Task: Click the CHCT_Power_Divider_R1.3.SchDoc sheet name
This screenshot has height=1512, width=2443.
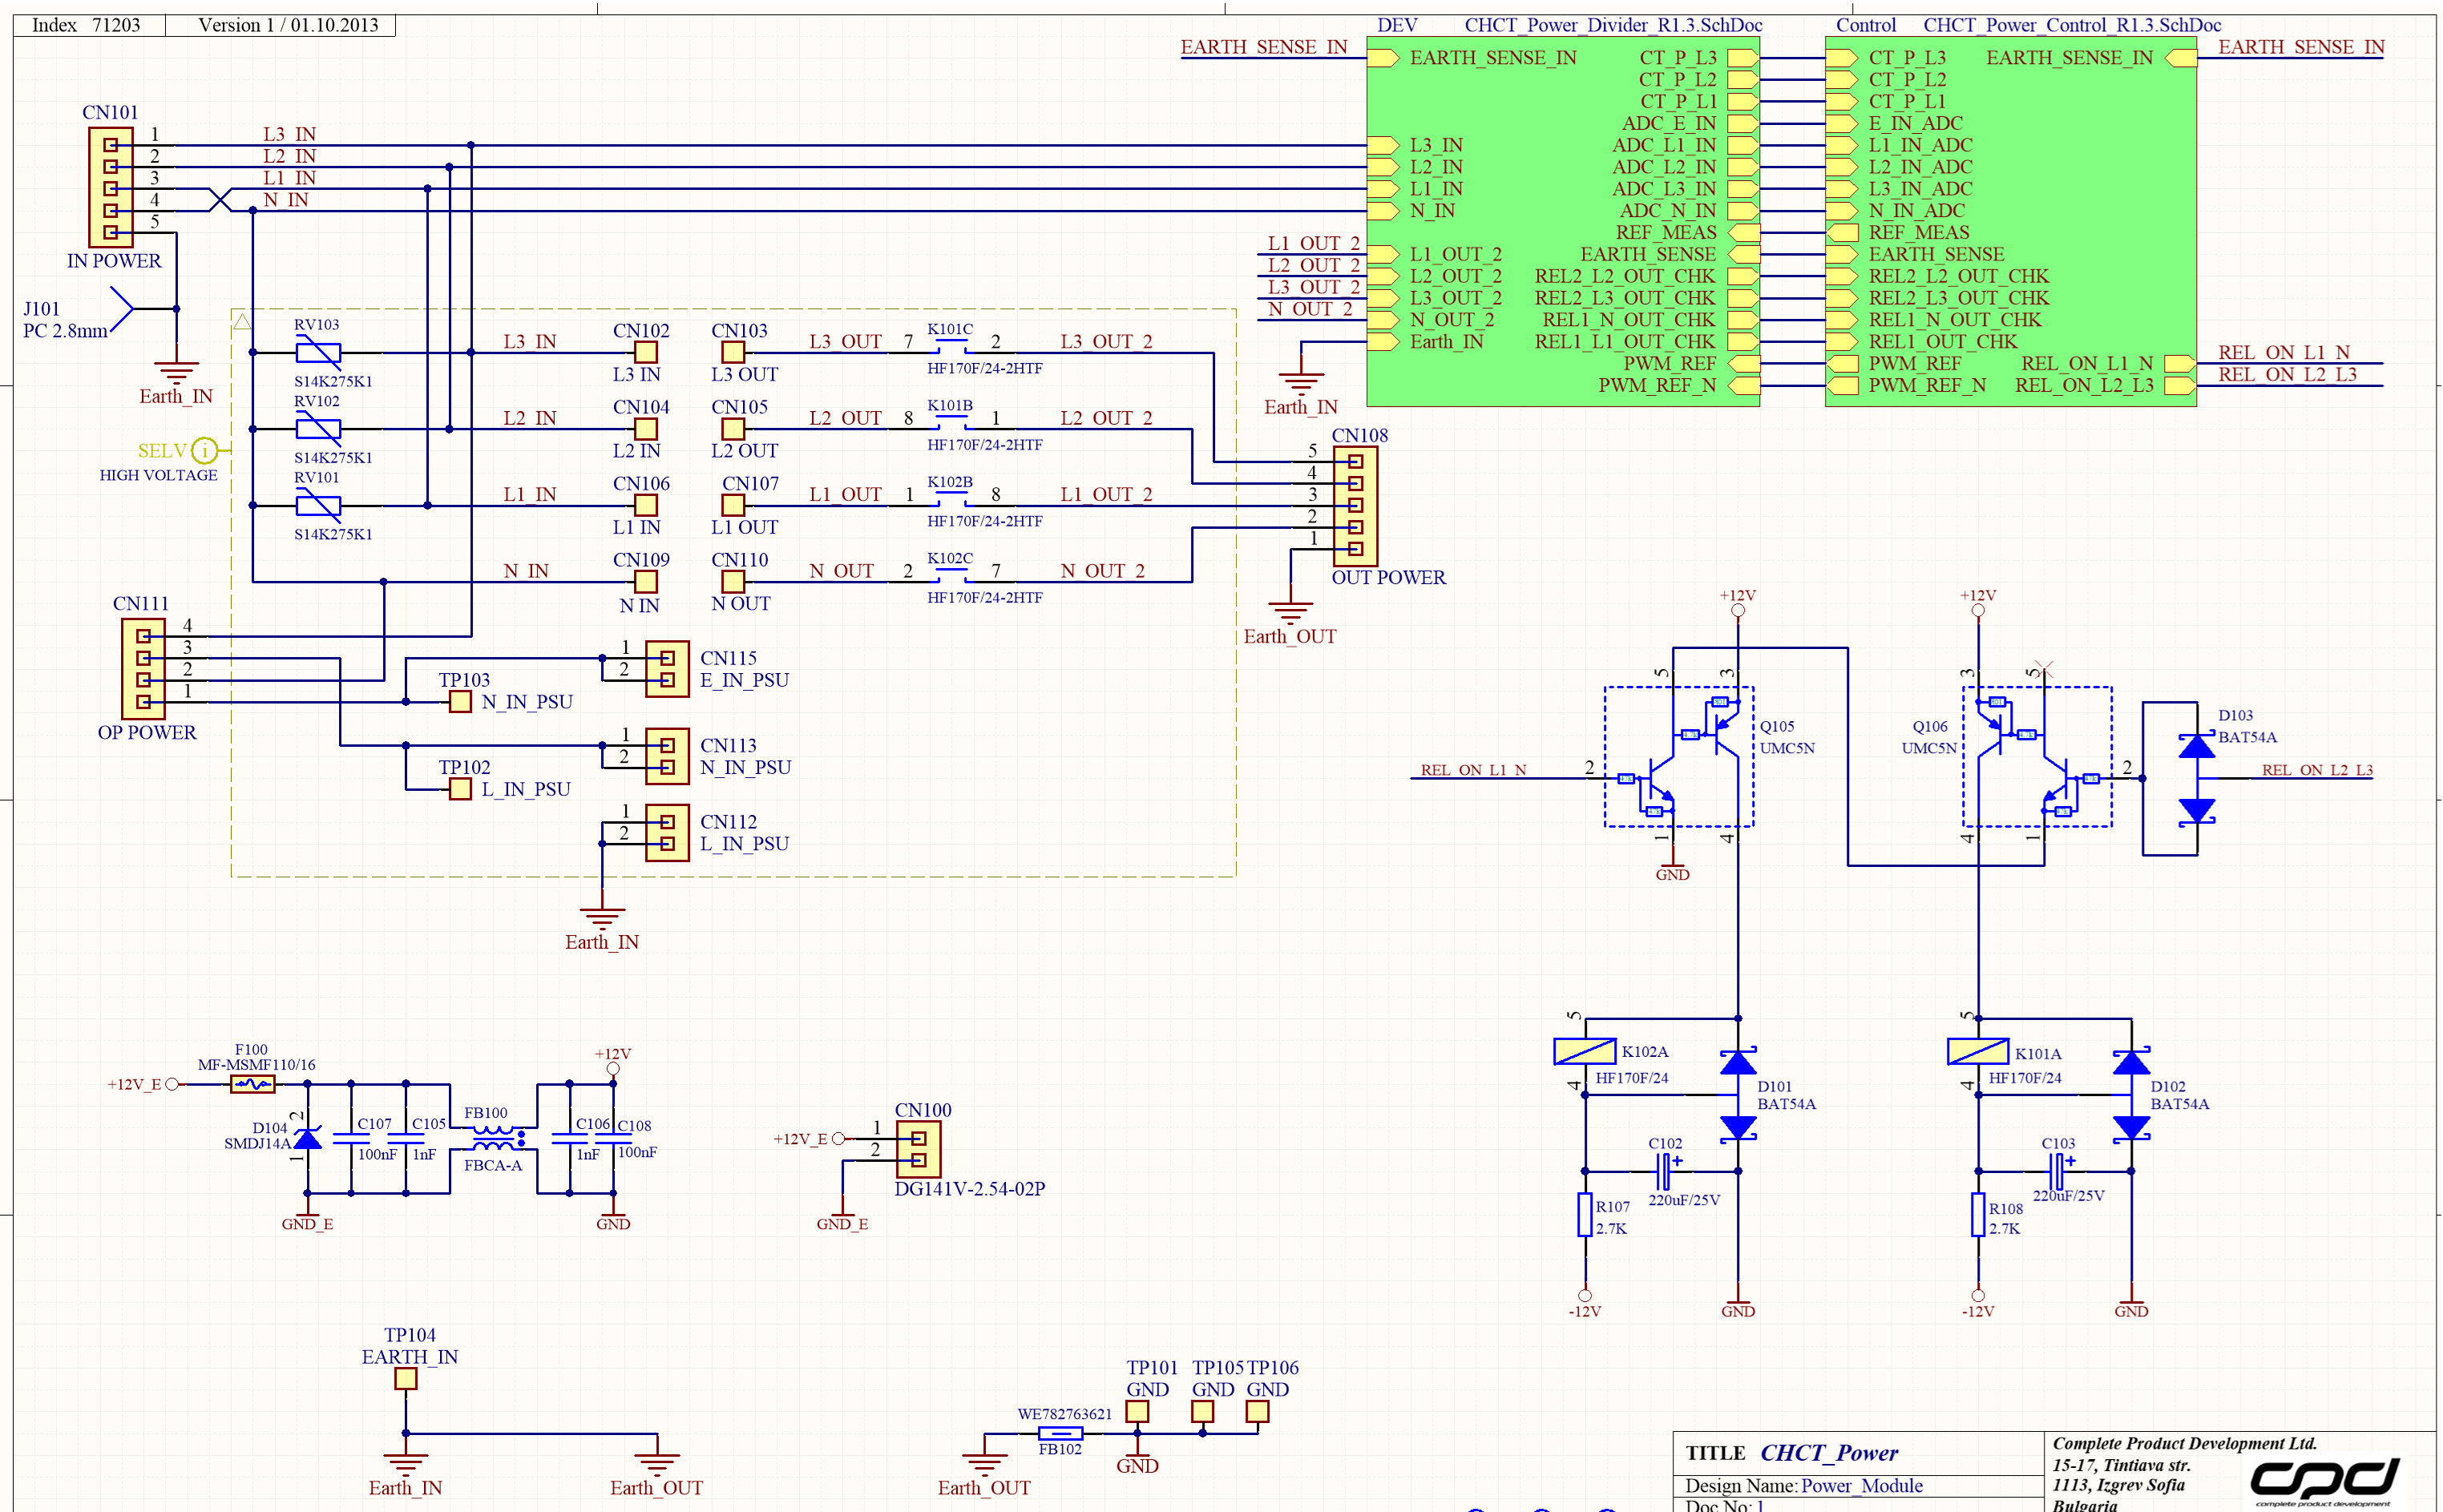Action: coord(1613,25)
